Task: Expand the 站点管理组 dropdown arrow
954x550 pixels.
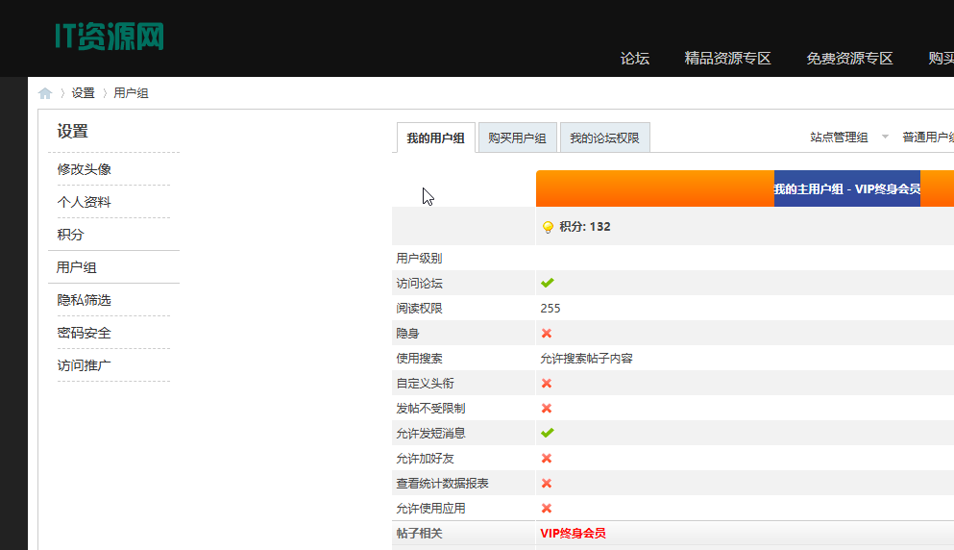Action: (885, 137)
